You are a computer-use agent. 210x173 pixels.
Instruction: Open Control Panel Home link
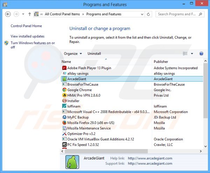click(26, 26)
